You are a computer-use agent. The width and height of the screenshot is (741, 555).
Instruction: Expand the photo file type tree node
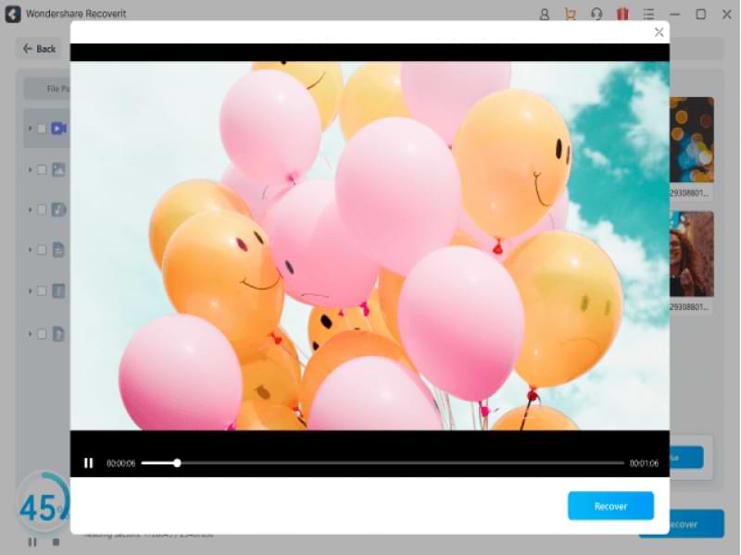(30, 169)
